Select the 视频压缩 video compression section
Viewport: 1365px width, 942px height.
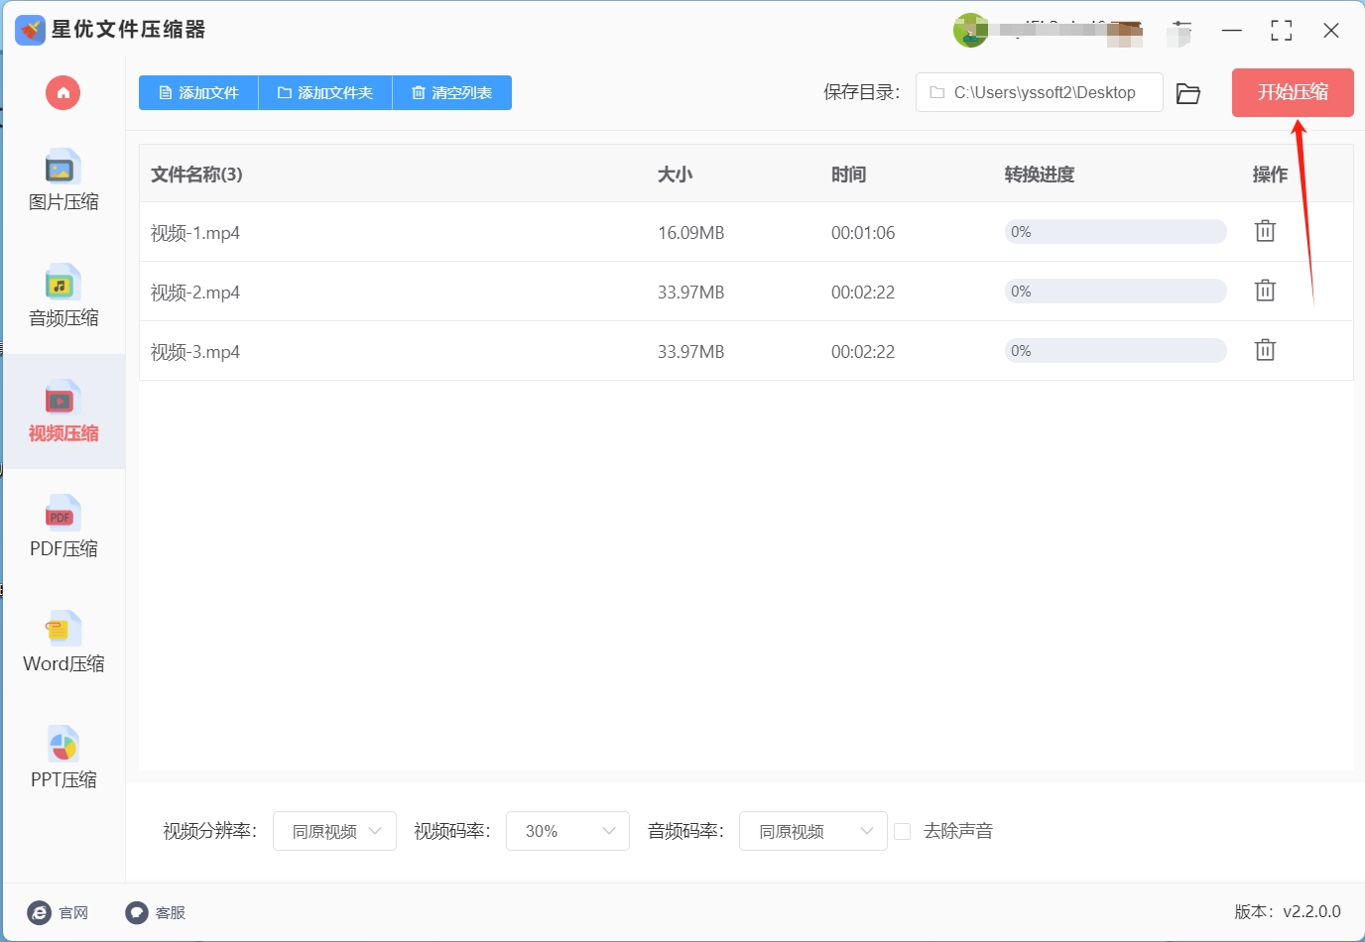(63, 412)
